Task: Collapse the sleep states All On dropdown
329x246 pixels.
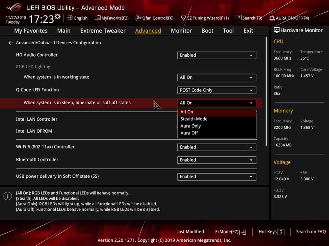Action: (x=217, y=103)
